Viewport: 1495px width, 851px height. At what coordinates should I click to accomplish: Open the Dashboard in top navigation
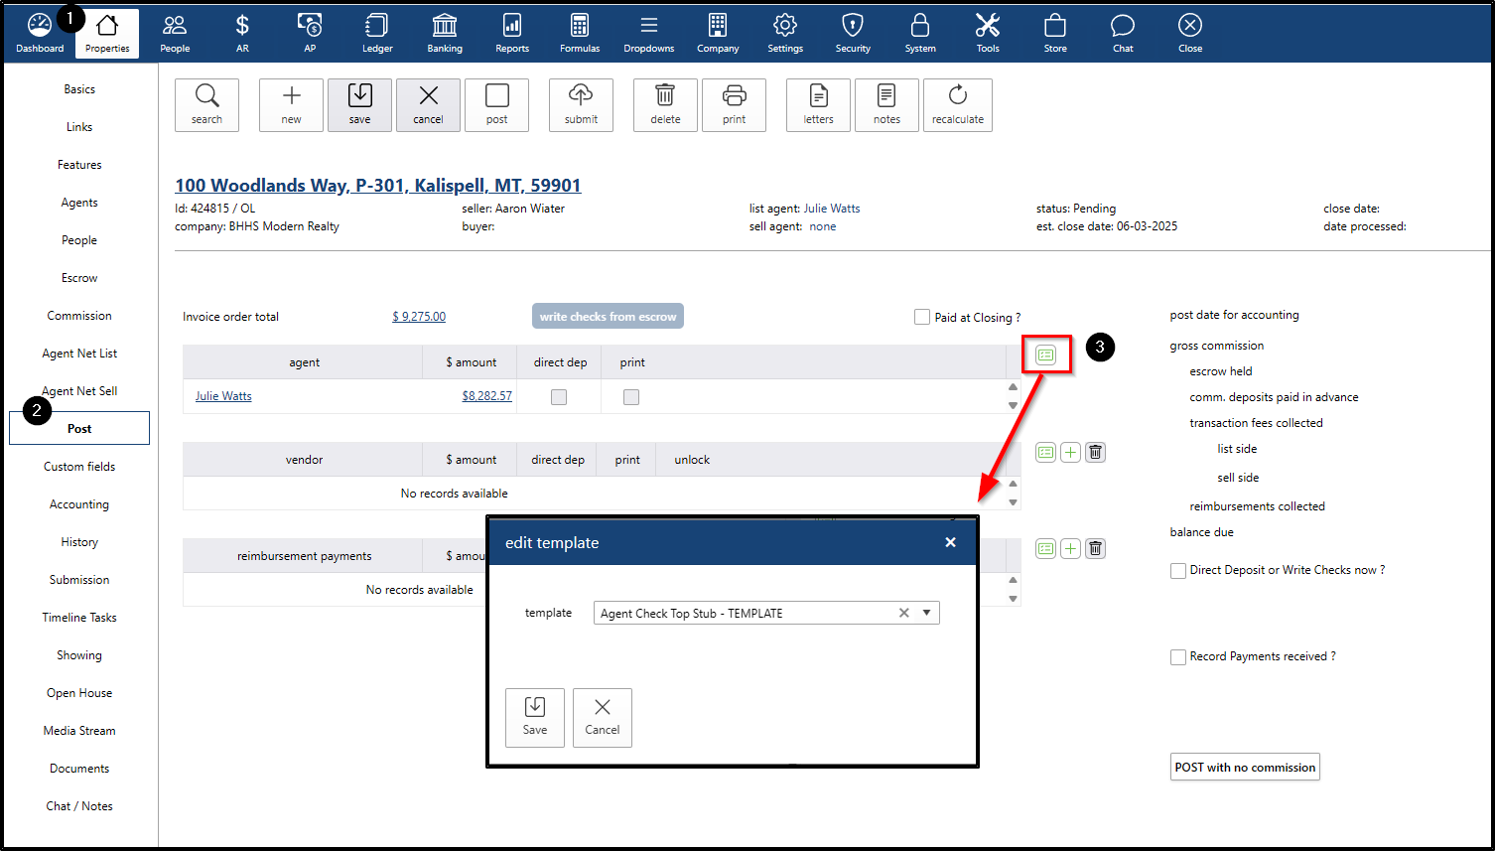40,34
